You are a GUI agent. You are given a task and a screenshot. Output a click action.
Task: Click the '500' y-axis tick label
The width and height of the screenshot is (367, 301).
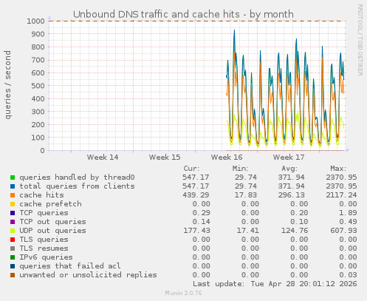point(38,86)
